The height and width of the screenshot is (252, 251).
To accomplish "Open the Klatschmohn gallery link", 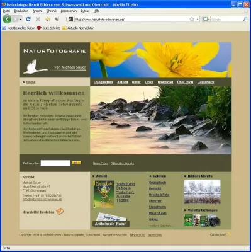I will point(157,207).
